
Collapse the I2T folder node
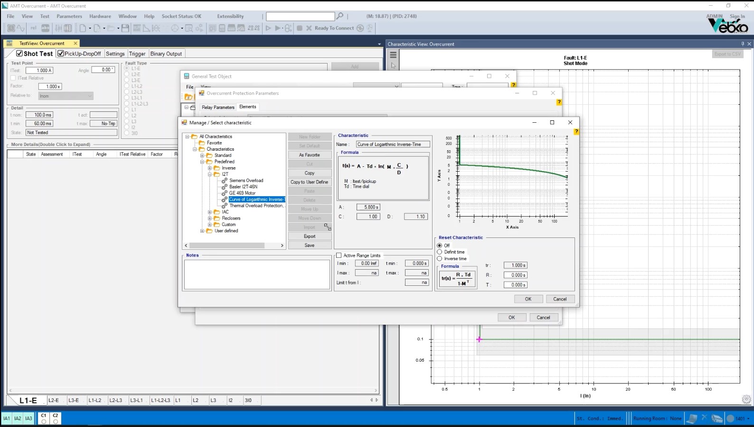click(x=210, y=174)
